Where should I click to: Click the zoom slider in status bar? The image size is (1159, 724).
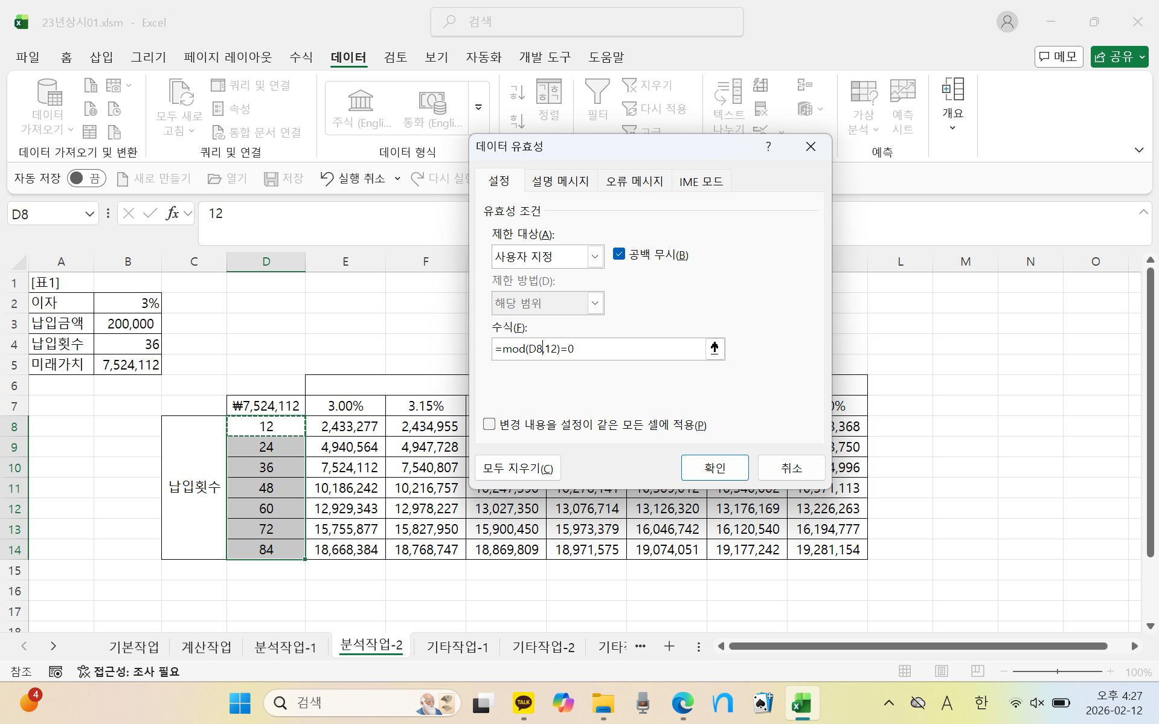click(x=1057, y=671)
